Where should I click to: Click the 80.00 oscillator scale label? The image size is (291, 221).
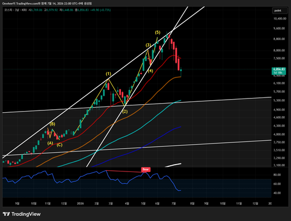pos(277,175)
